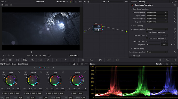Enable image wipe in the viewer

click(2, 5)
